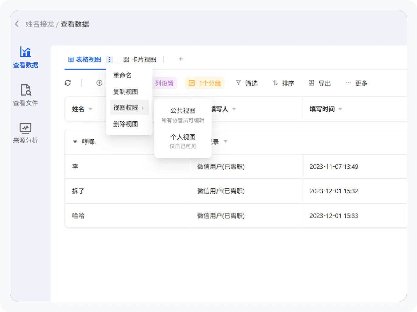Click the 姓名 column header

(x=78, y=109)
